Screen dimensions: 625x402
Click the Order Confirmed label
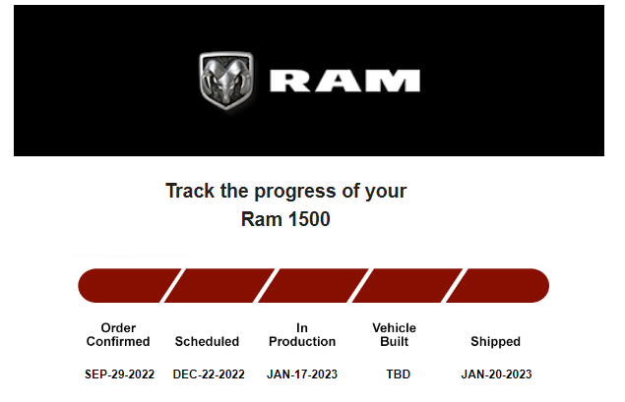pos(118,335)
